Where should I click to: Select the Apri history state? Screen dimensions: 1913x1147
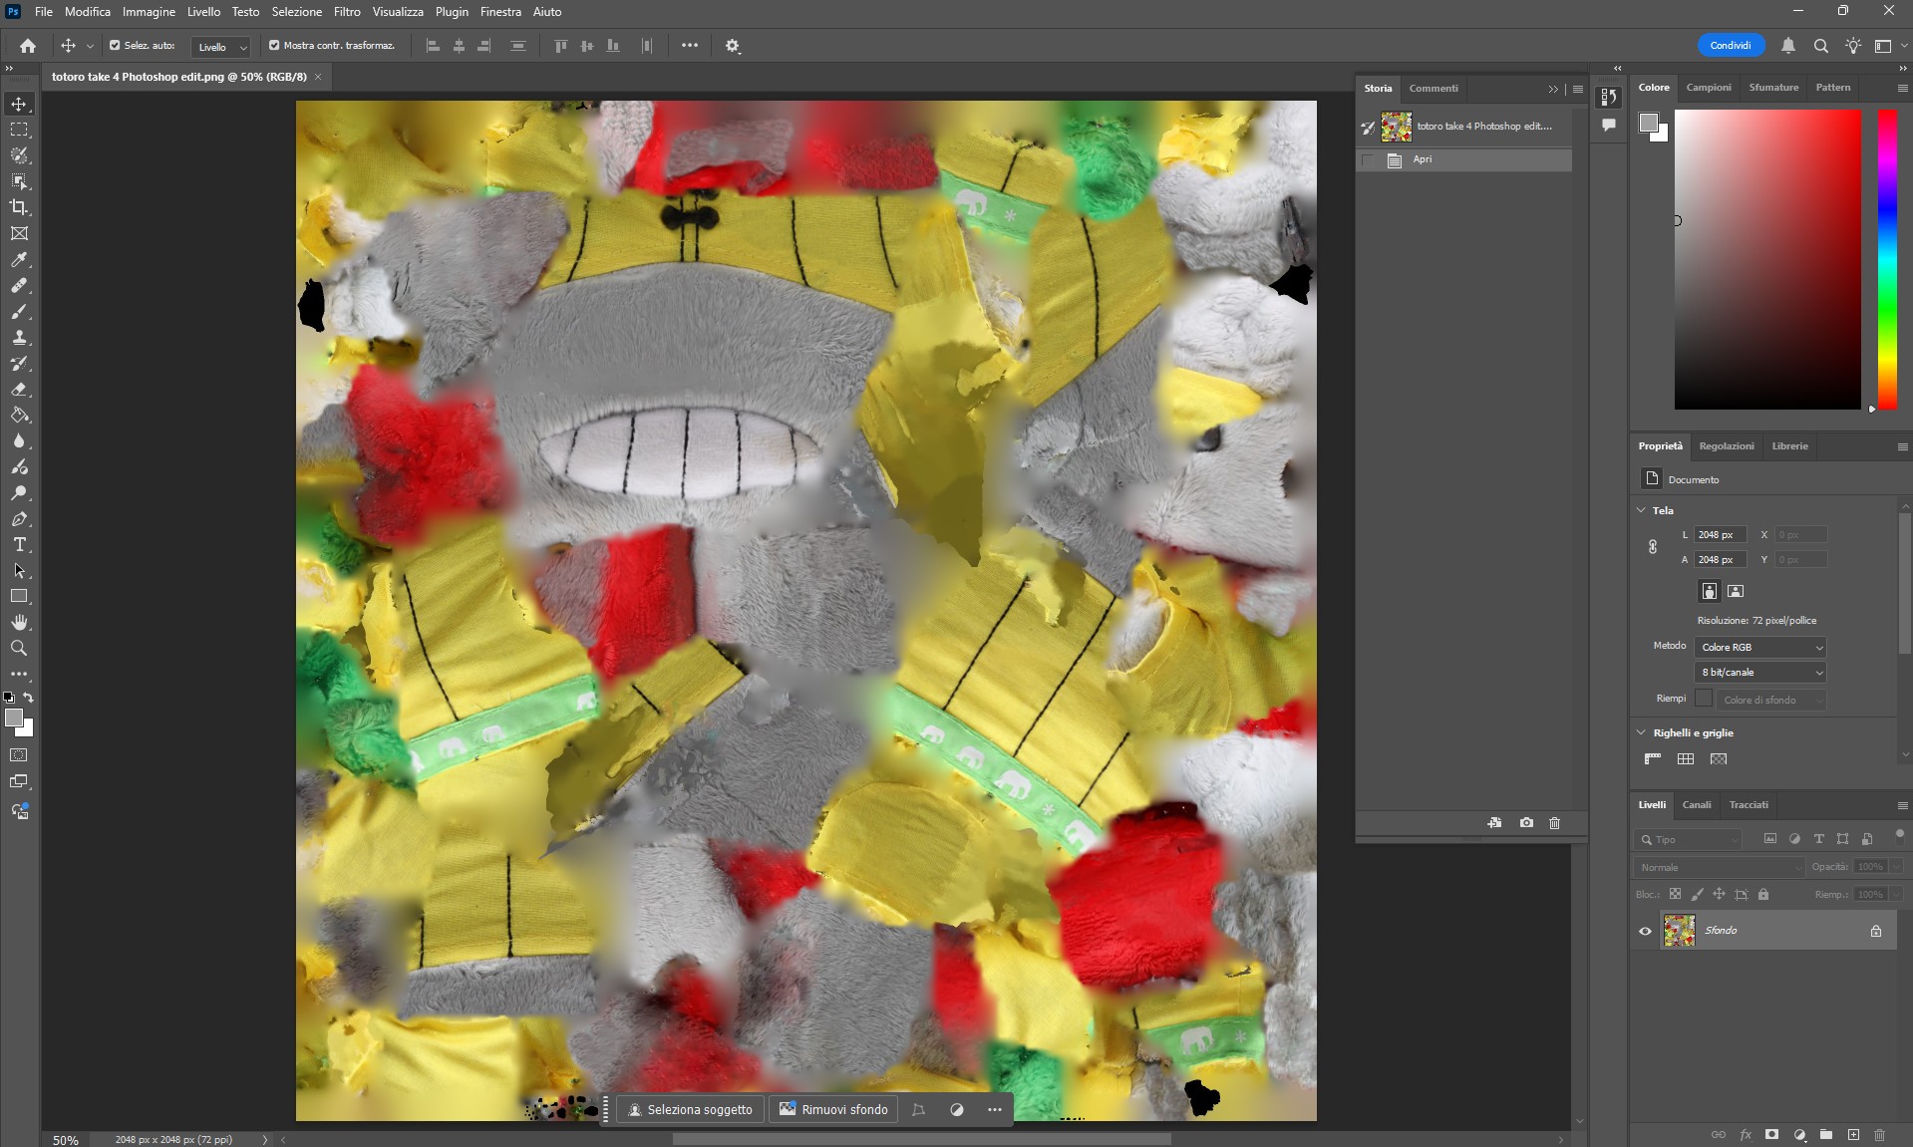pos(1464,159)
